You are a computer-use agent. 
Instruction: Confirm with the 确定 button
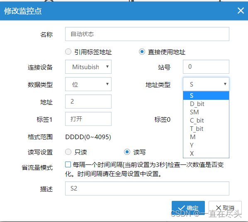[x=188, y=208]
